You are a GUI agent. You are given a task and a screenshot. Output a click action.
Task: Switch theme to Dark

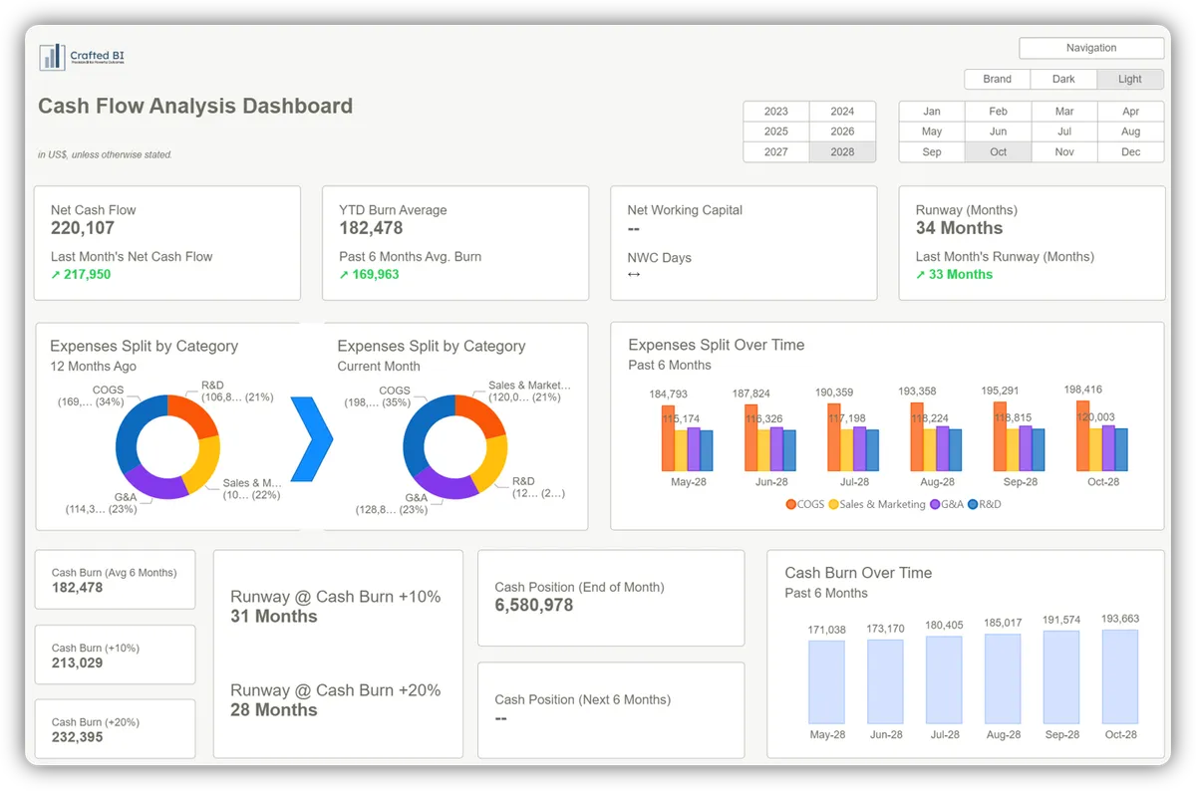tap(1063, 79)
